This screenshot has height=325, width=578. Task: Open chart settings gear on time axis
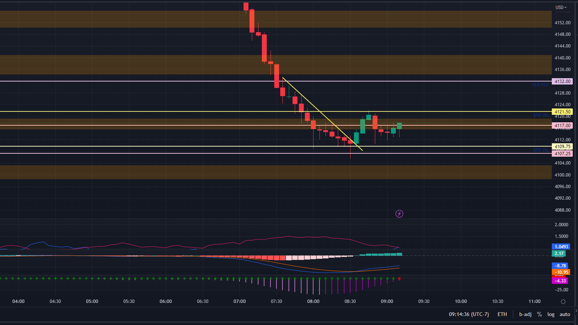tap(563, 301)
